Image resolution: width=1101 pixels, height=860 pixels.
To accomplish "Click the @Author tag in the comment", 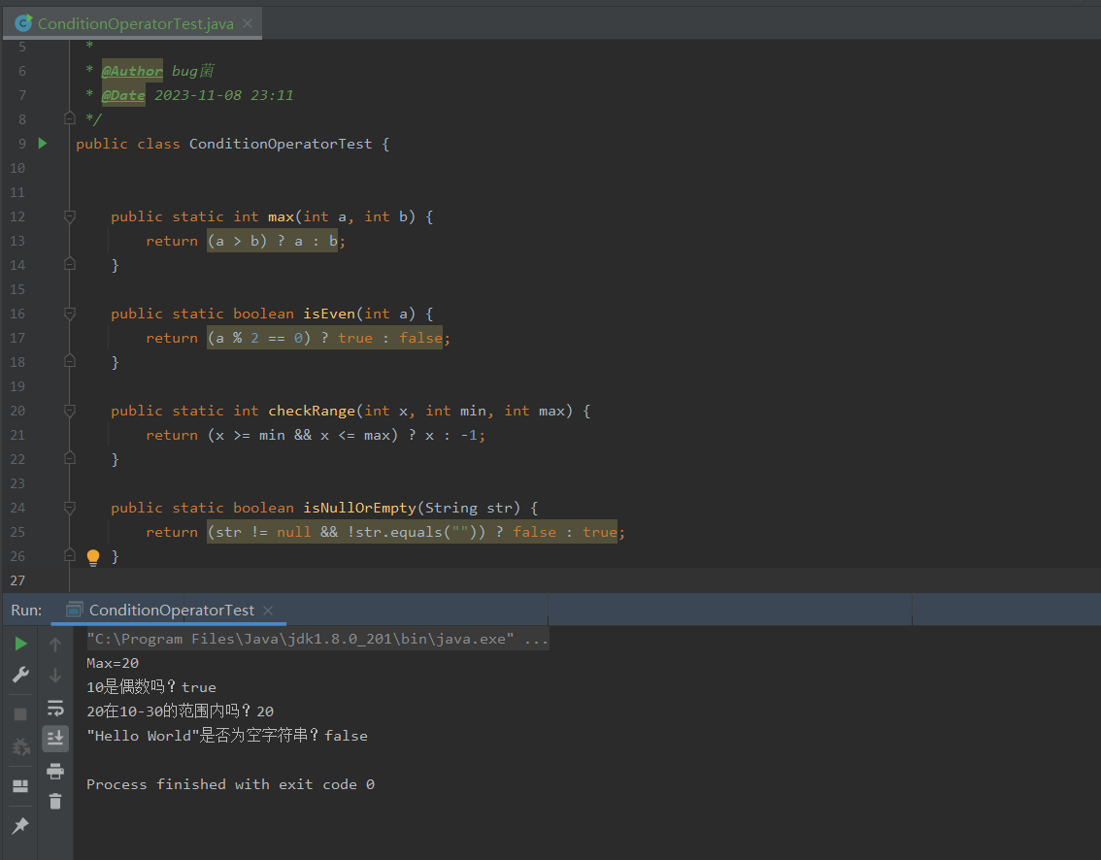I will (132, 71).
